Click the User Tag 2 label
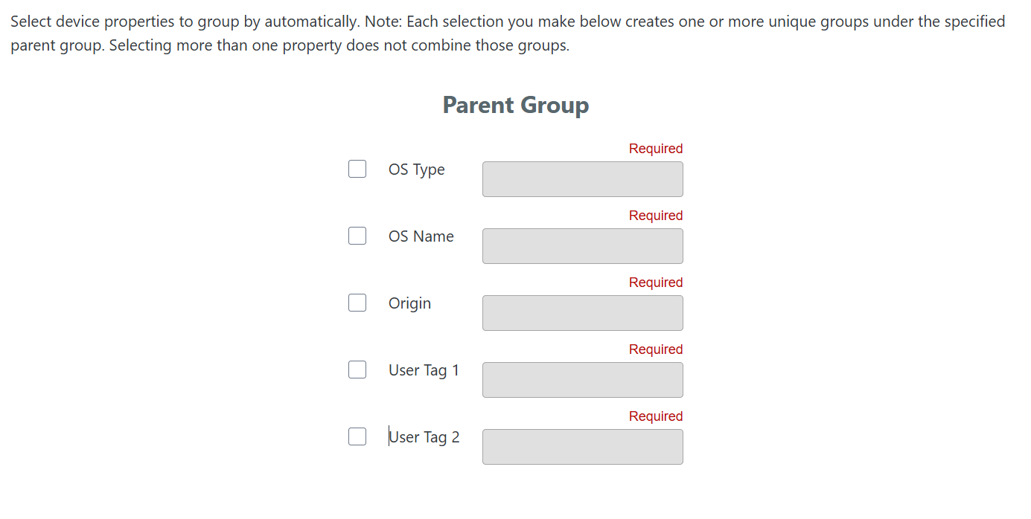1031x519 pixels. (424, 437)
